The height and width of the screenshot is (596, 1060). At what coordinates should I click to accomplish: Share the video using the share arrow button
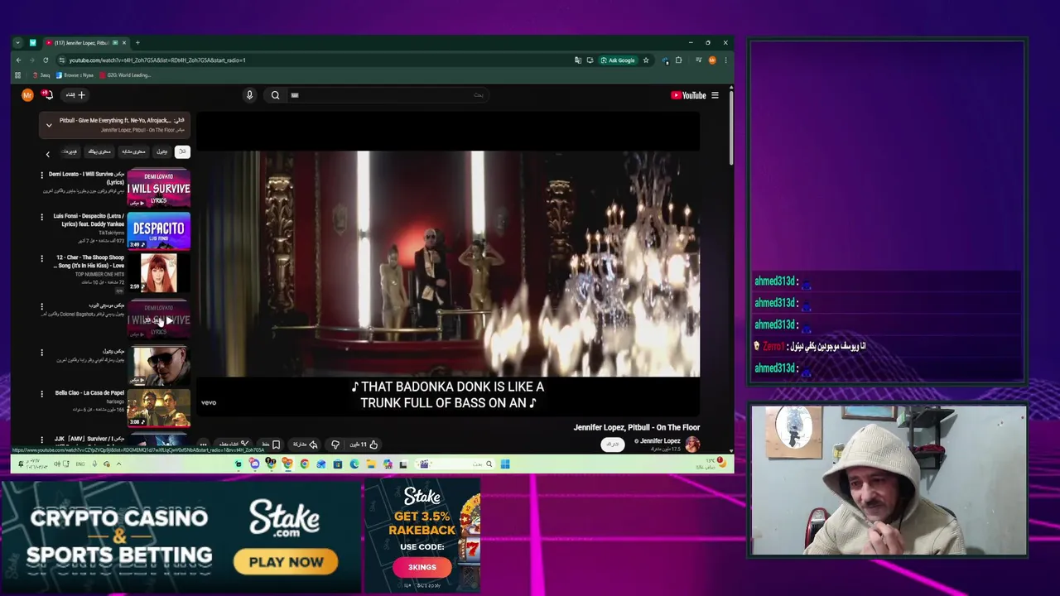305,445
